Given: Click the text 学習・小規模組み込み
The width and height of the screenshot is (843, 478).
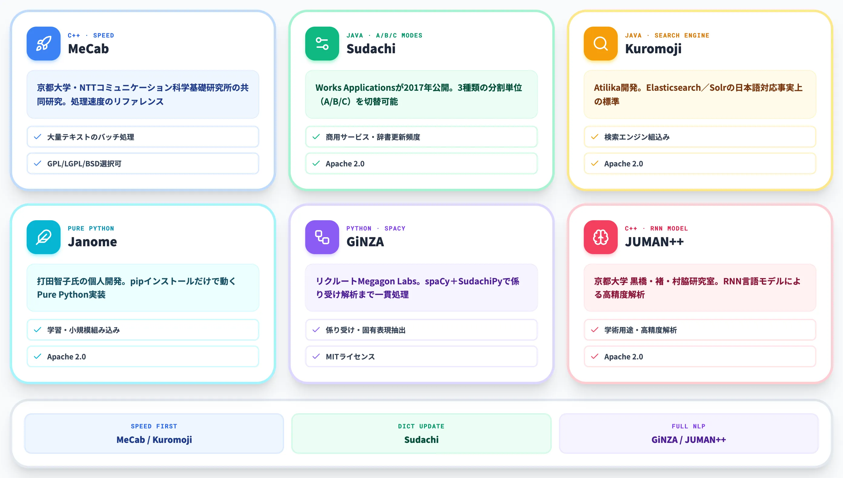Looking at the screenshot, I should pyautogui.click(x=84, y=330).
